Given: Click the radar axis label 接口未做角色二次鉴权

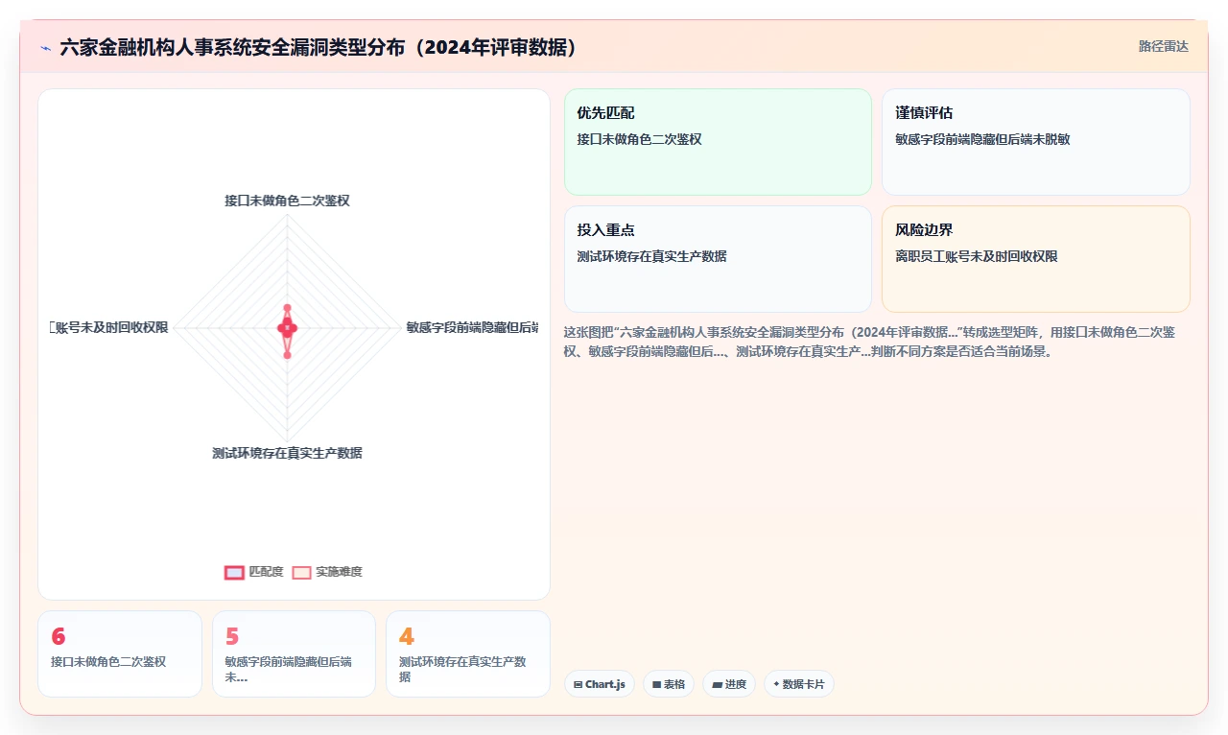Looking at the screenshot, I should [287, 201].
